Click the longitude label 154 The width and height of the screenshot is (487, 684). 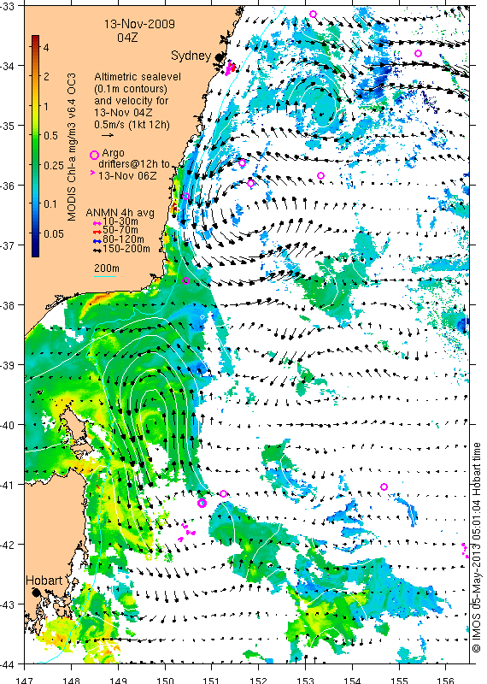point(352,680)
